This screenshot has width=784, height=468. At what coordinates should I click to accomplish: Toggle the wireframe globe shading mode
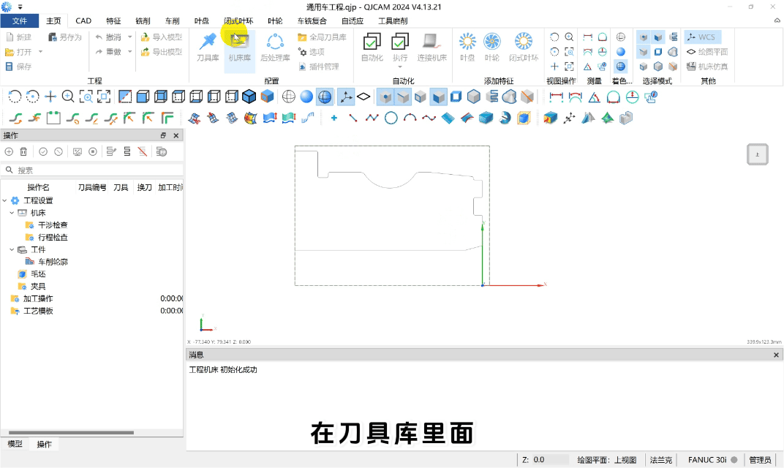(x=289, y=97)
